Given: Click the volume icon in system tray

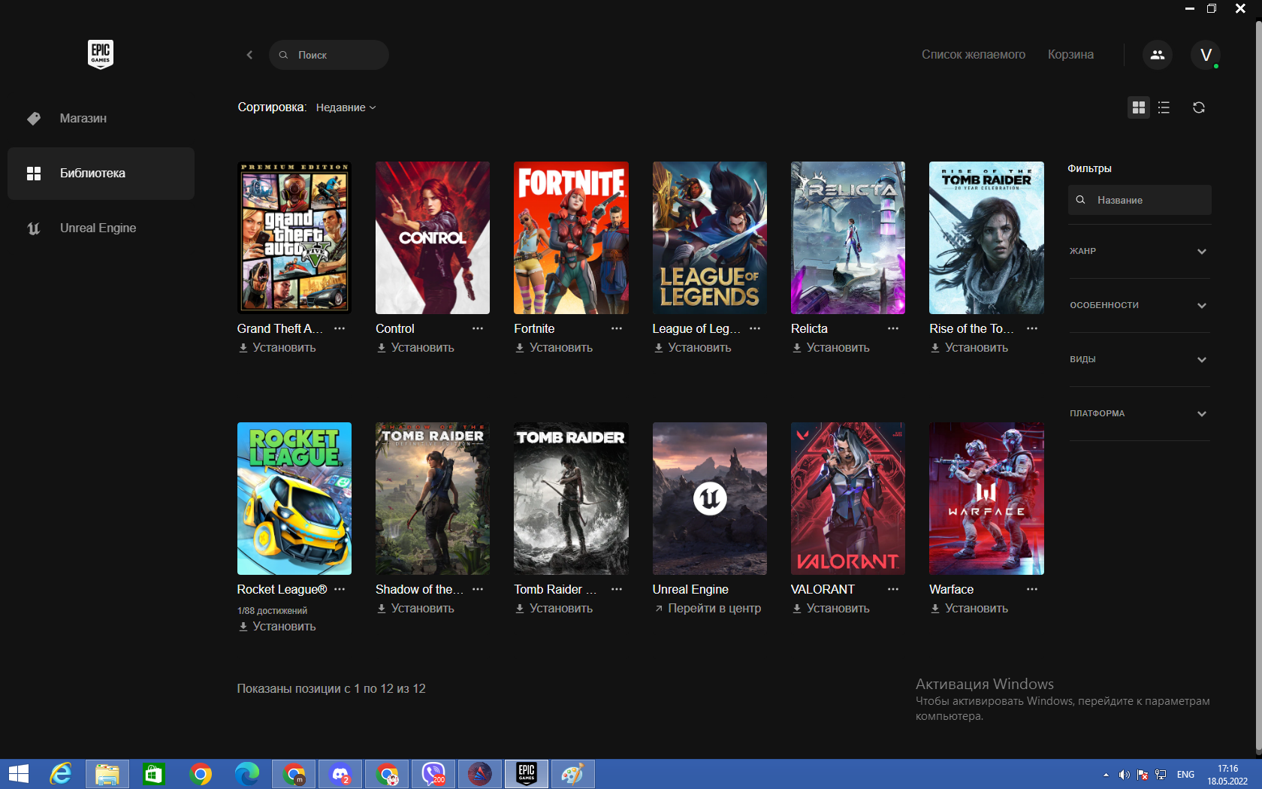Looking at the screenshot, I should click(x=1124, y=775).
